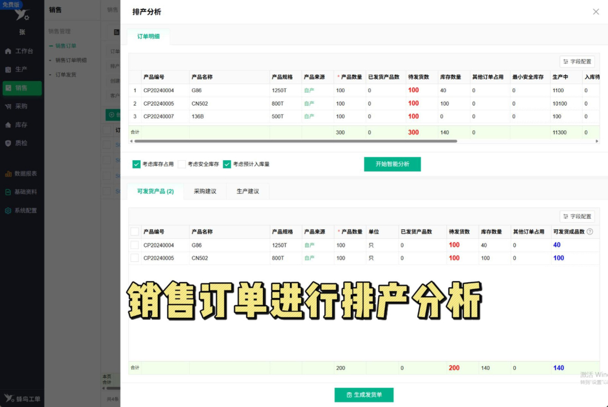The width and height of the screenshot is (608, 407).
Task: Switch to 可发货产品 (2) tab
Action: coord(155,191)
